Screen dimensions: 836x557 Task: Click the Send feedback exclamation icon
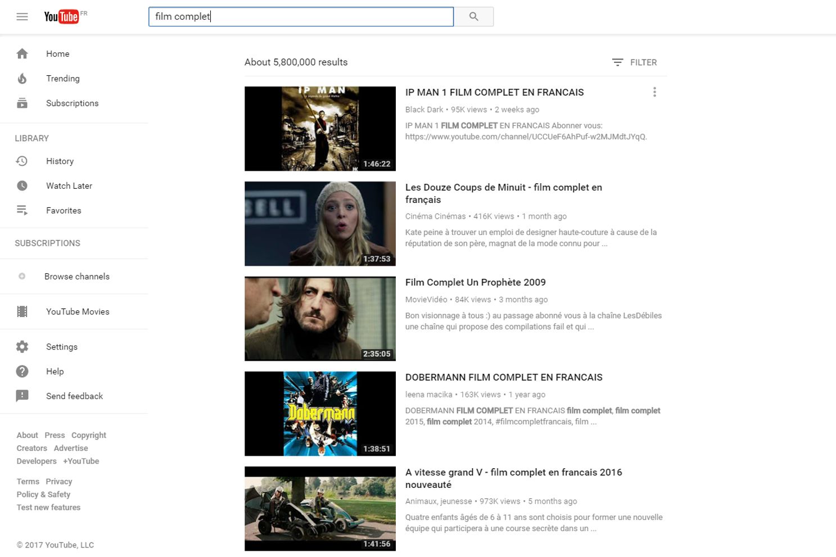22,396
